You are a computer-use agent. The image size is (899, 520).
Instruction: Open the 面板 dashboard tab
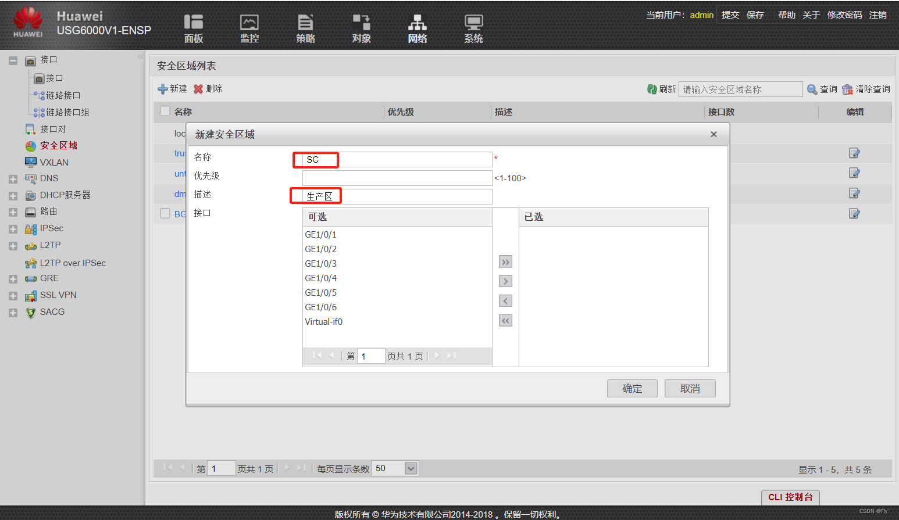[x=194, y=28]
